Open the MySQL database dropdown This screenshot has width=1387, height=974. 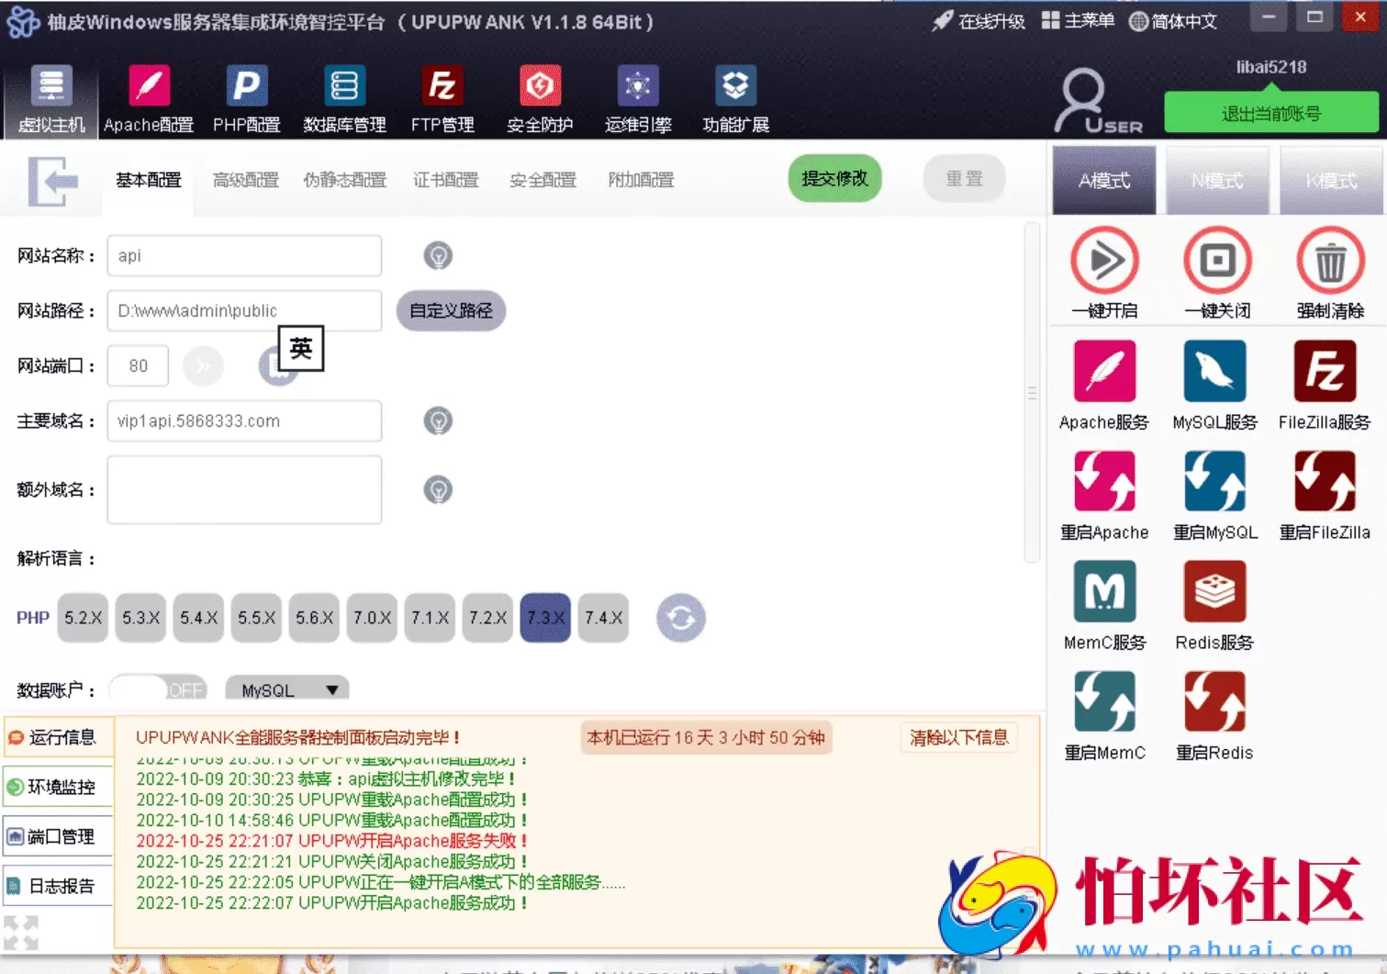[286, 689]
